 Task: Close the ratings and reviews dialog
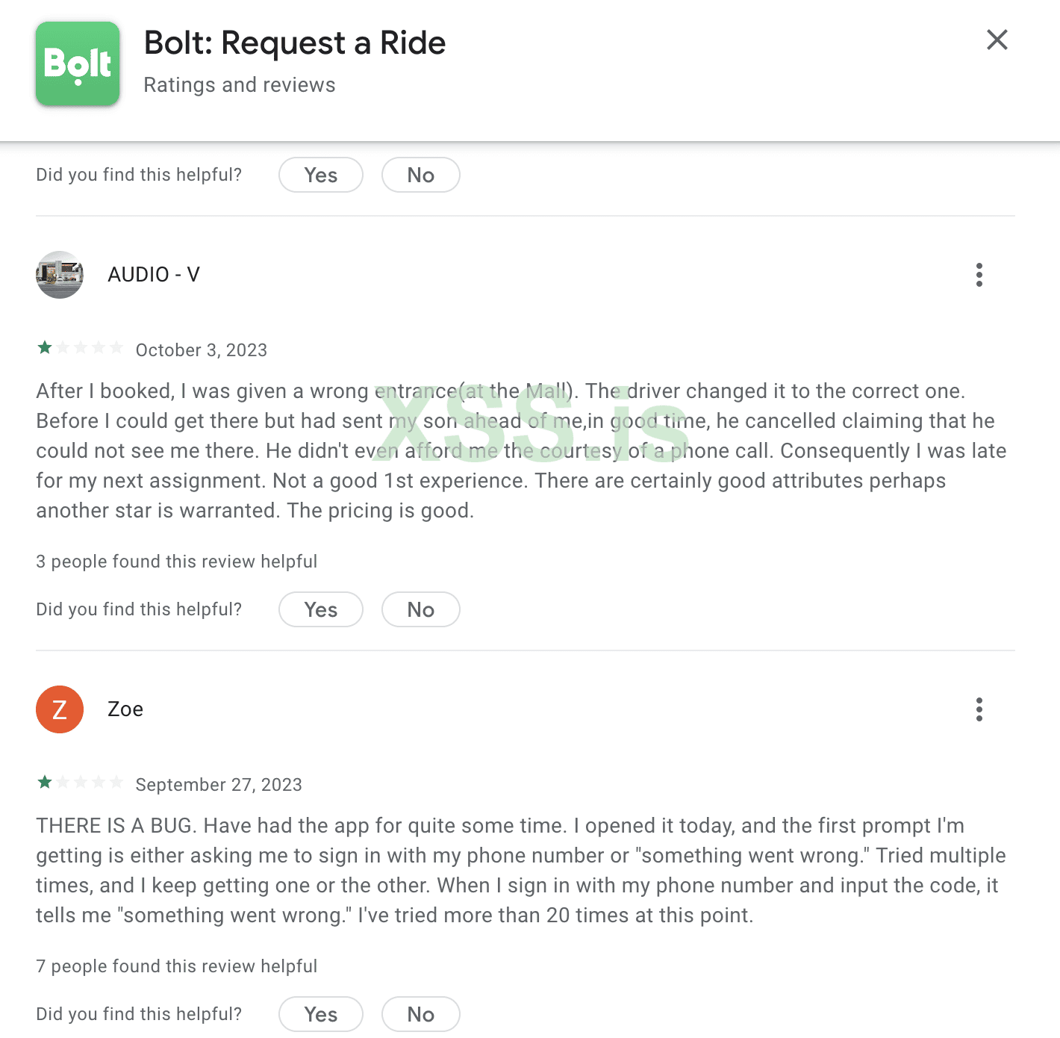click(x=997, y=40)
